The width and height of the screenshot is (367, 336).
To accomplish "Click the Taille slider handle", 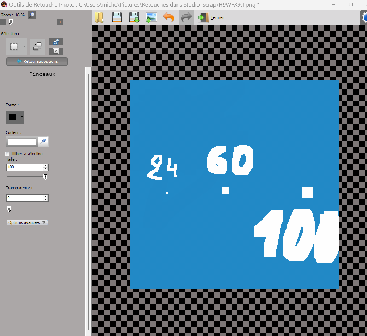I will (x=45, y=176).
